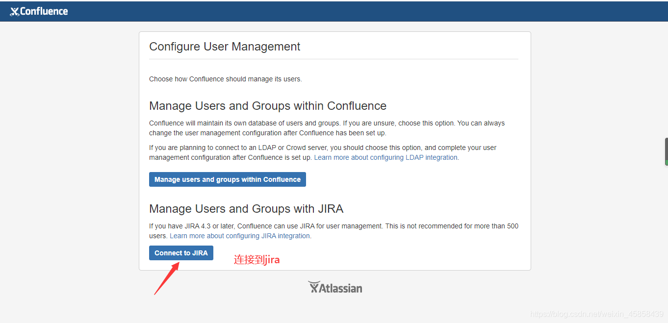Open Learn more about configuring JIRA integration link
The image size is (668, 323).
[x=240, y=236]
